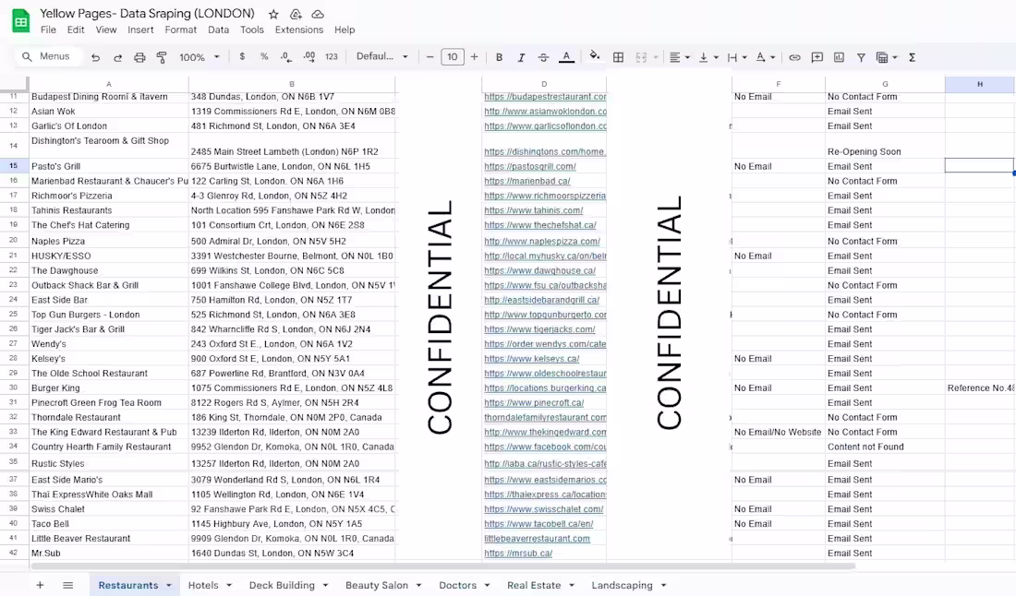Open the borders tool
Viewport: 1016px width, 596px height.
[618, 57]
